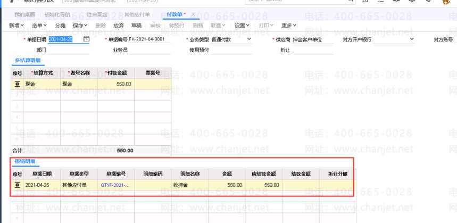Click the 单据编号 field FK-2021-04-0001
The height and width of the screenshot is (223, 457).
[149, 39]
